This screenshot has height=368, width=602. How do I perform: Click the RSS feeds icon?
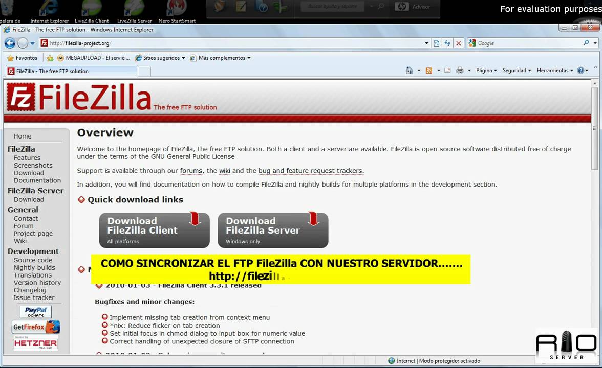coord(429,70)
